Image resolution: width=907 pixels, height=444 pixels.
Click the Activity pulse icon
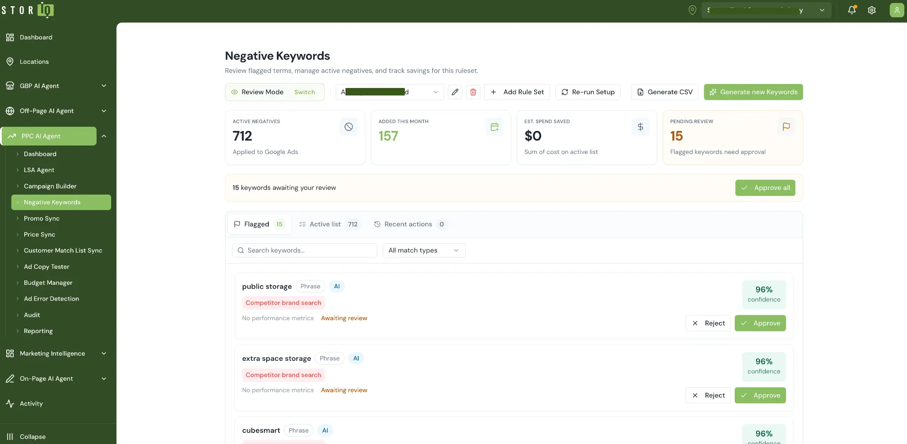click(x=10, y=403)
